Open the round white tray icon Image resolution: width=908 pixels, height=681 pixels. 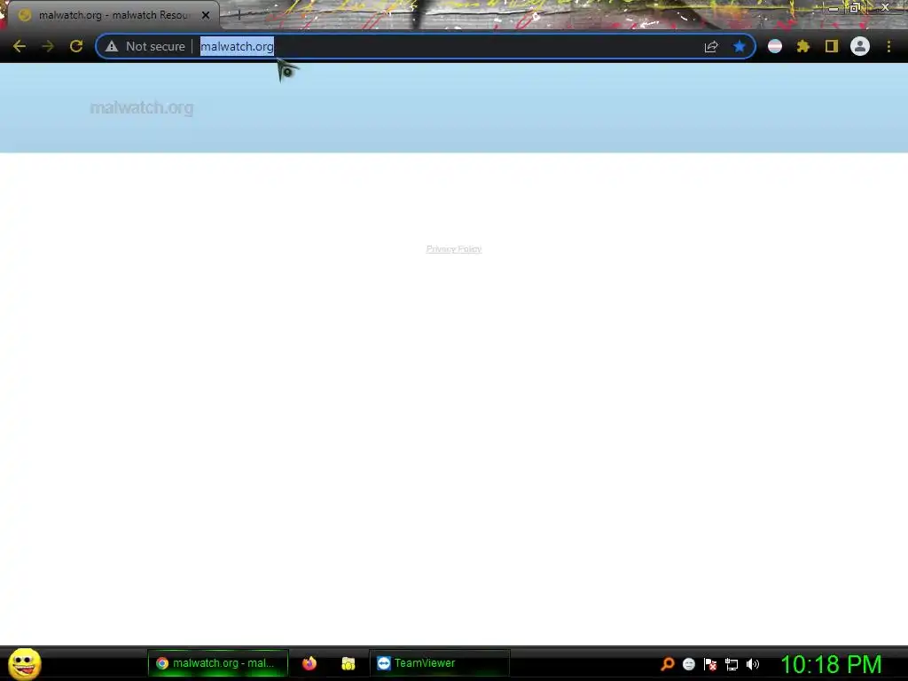click(x=688, y=664)
